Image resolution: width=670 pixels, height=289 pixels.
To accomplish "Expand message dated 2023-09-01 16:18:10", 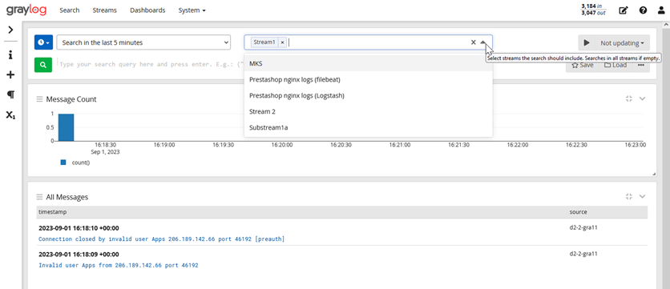I will [79, 228].
